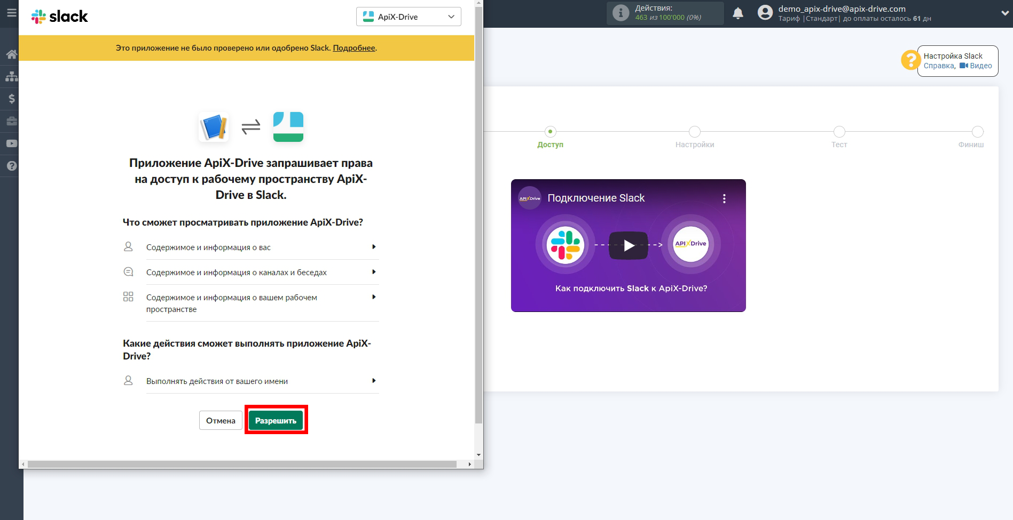Screen dimensions: 1013x520
Task: Click the ApiX-Drive channel logo on video
Action: pos(530,198)
